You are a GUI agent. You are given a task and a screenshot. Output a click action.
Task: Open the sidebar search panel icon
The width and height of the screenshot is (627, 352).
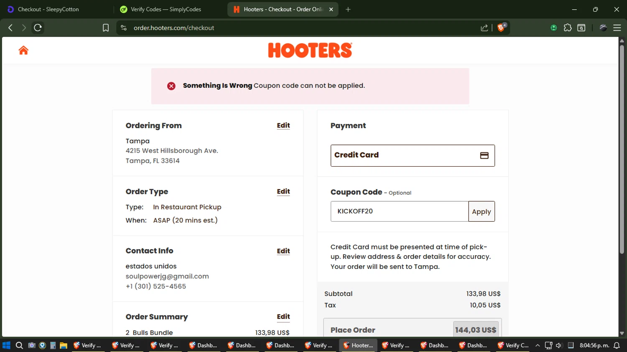click(x=581, y=28)
